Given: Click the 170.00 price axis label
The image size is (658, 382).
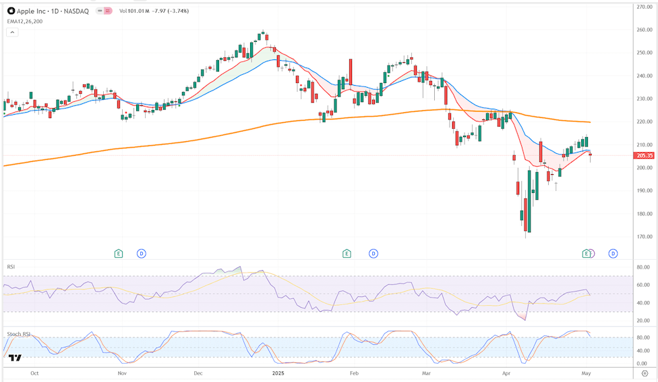Looking at the screenshot, I should (644, 237).
